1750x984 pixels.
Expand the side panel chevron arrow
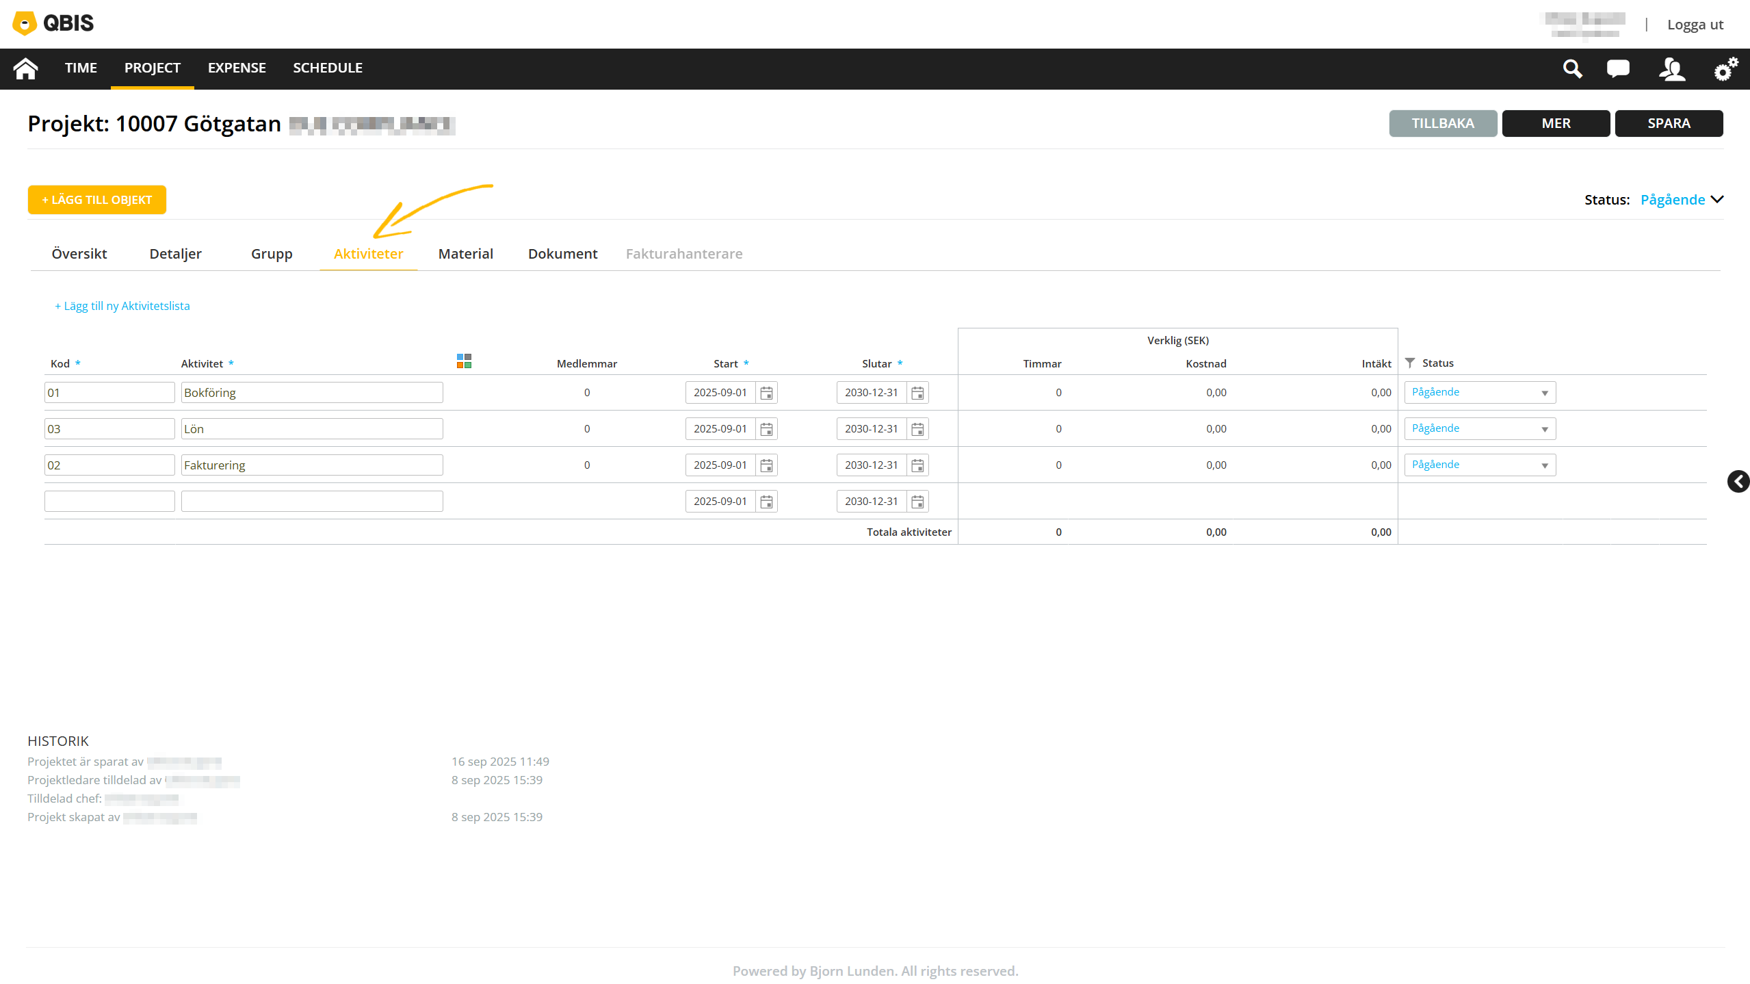(1738, 481)
